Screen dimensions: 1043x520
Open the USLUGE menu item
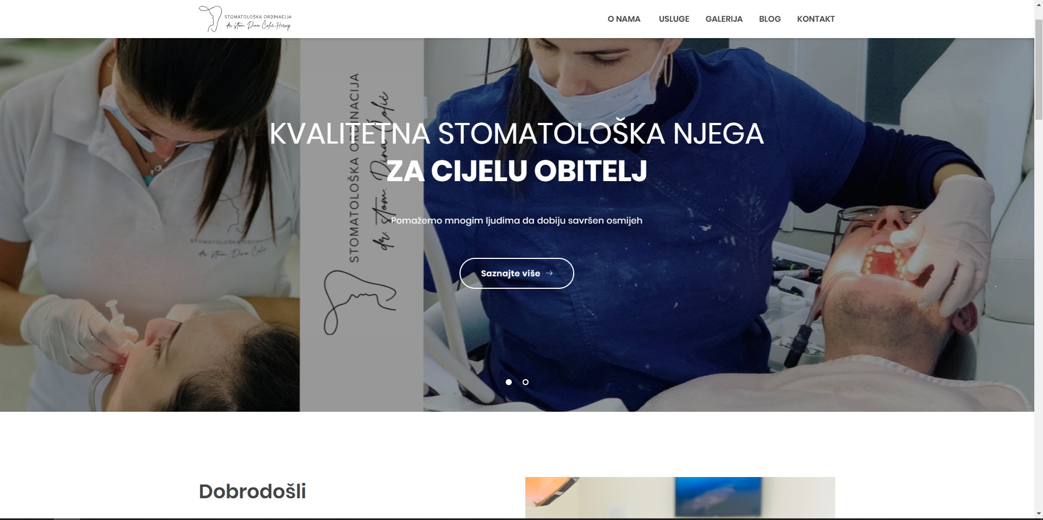674,19
